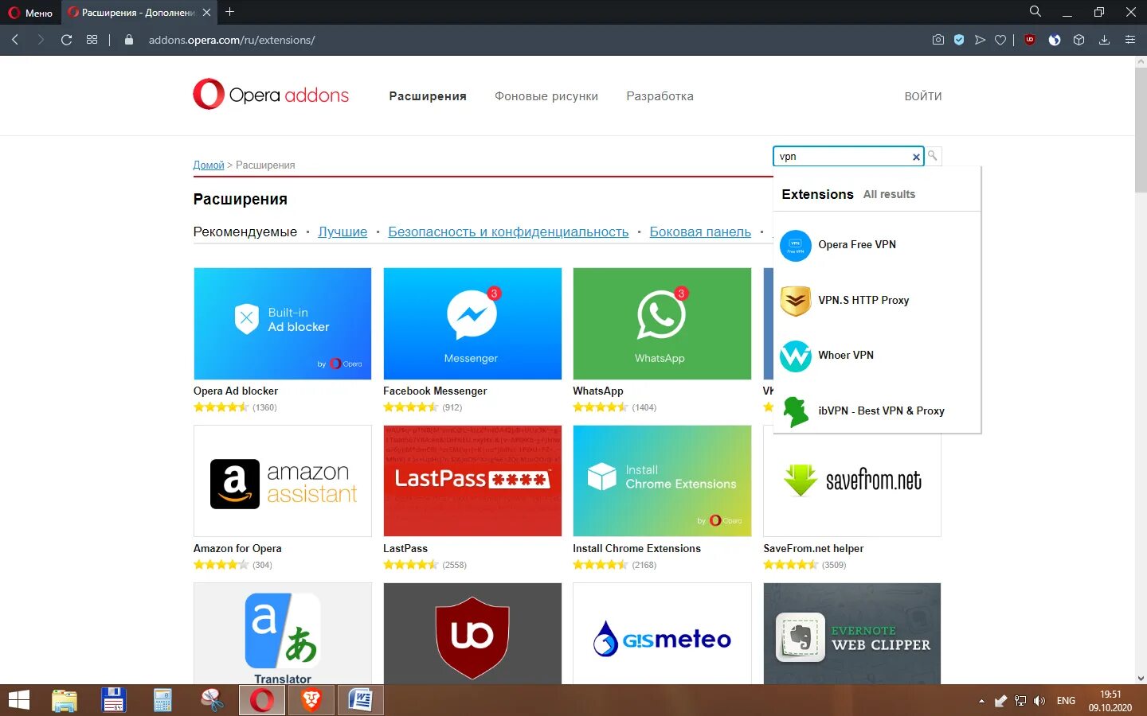Image resolution: width=1147 pixels, height=716 pixels.
Task: Open the Install Chrome Extensions thumbnail
Action: (662, 481)
